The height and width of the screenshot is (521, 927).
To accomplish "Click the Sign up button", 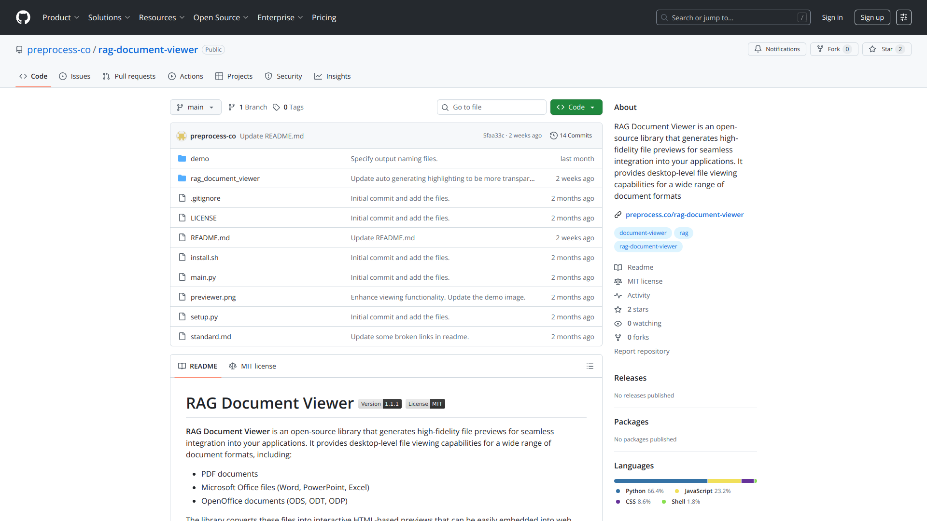I will click(872, 17).
